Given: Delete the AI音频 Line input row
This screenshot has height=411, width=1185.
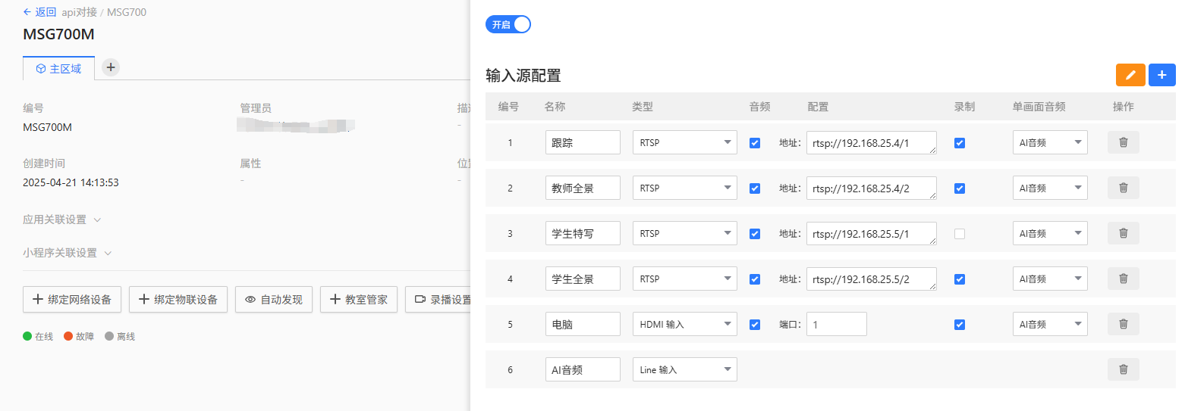Looking at the screenshot, I should tap(1123, 369).
